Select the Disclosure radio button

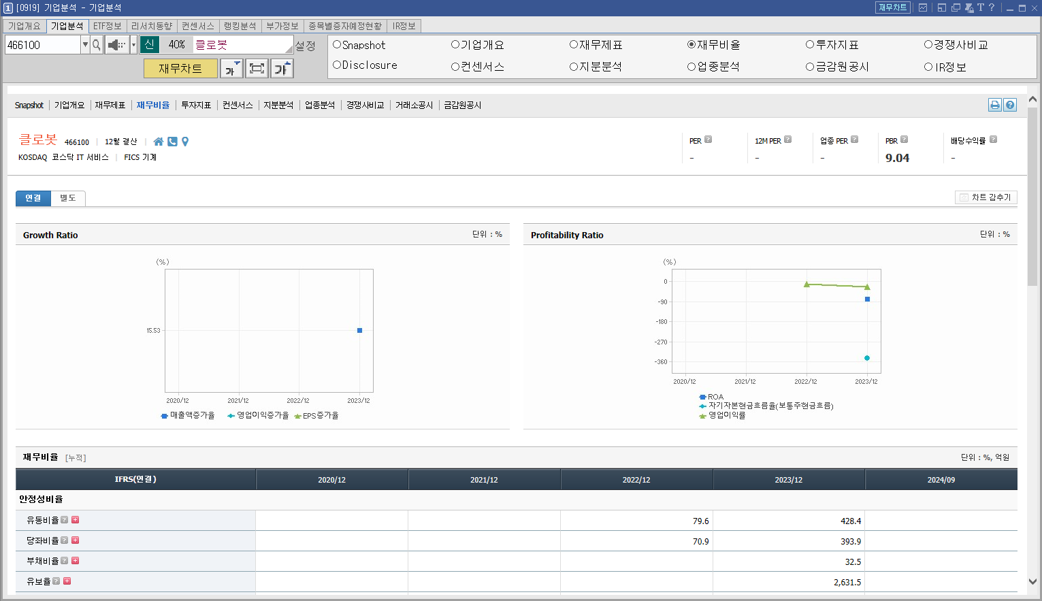click(x=336, y=65)
